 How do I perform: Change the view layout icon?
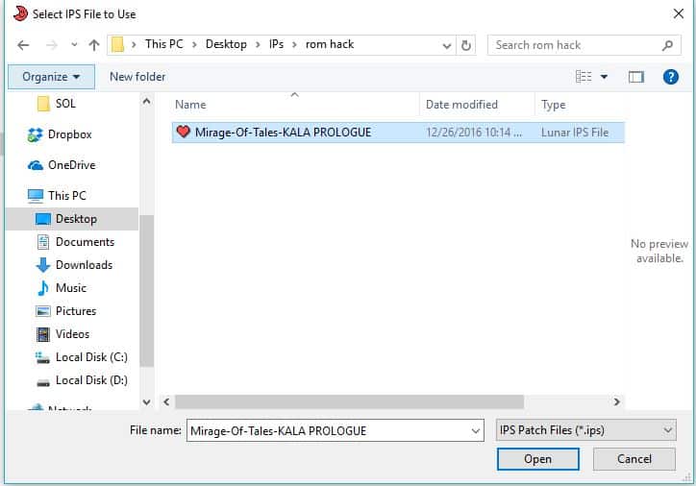(584, 77)
